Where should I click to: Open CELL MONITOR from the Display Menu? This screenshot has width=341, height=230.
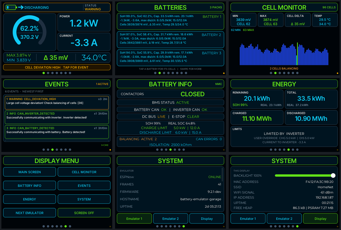[x=84, y=172]
